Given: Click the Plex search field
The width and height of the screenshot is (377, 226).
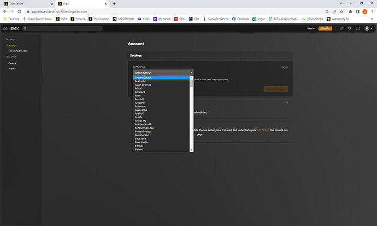Looking at the screenshot, I should pyautogui.click(x=62, y=28).
